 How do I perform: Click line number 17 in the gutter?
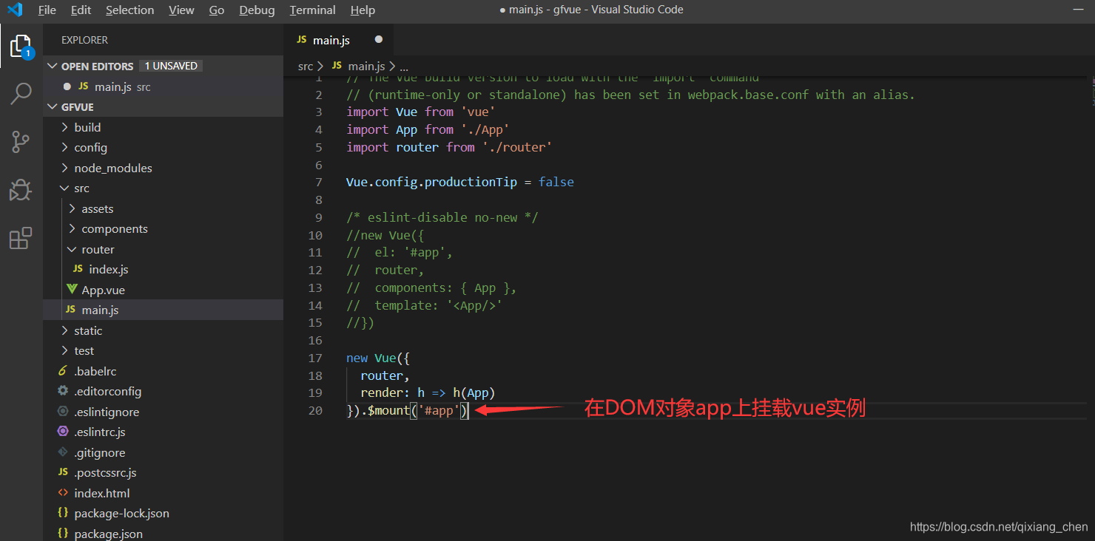point(315,358)
